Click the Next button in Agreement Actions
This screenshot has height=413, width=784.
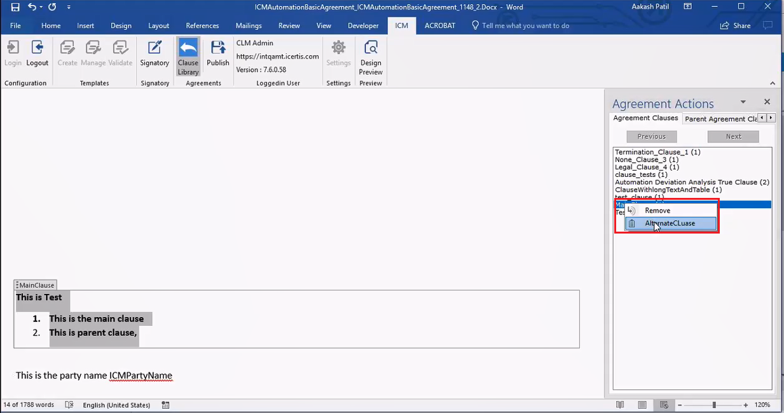tap(733, 136)
